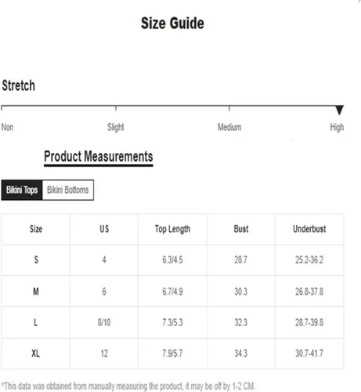This screenshot has height=392, width=361.
Task: Click the 30.7-41.7 underbust cell
Action: tap(309, 354)
